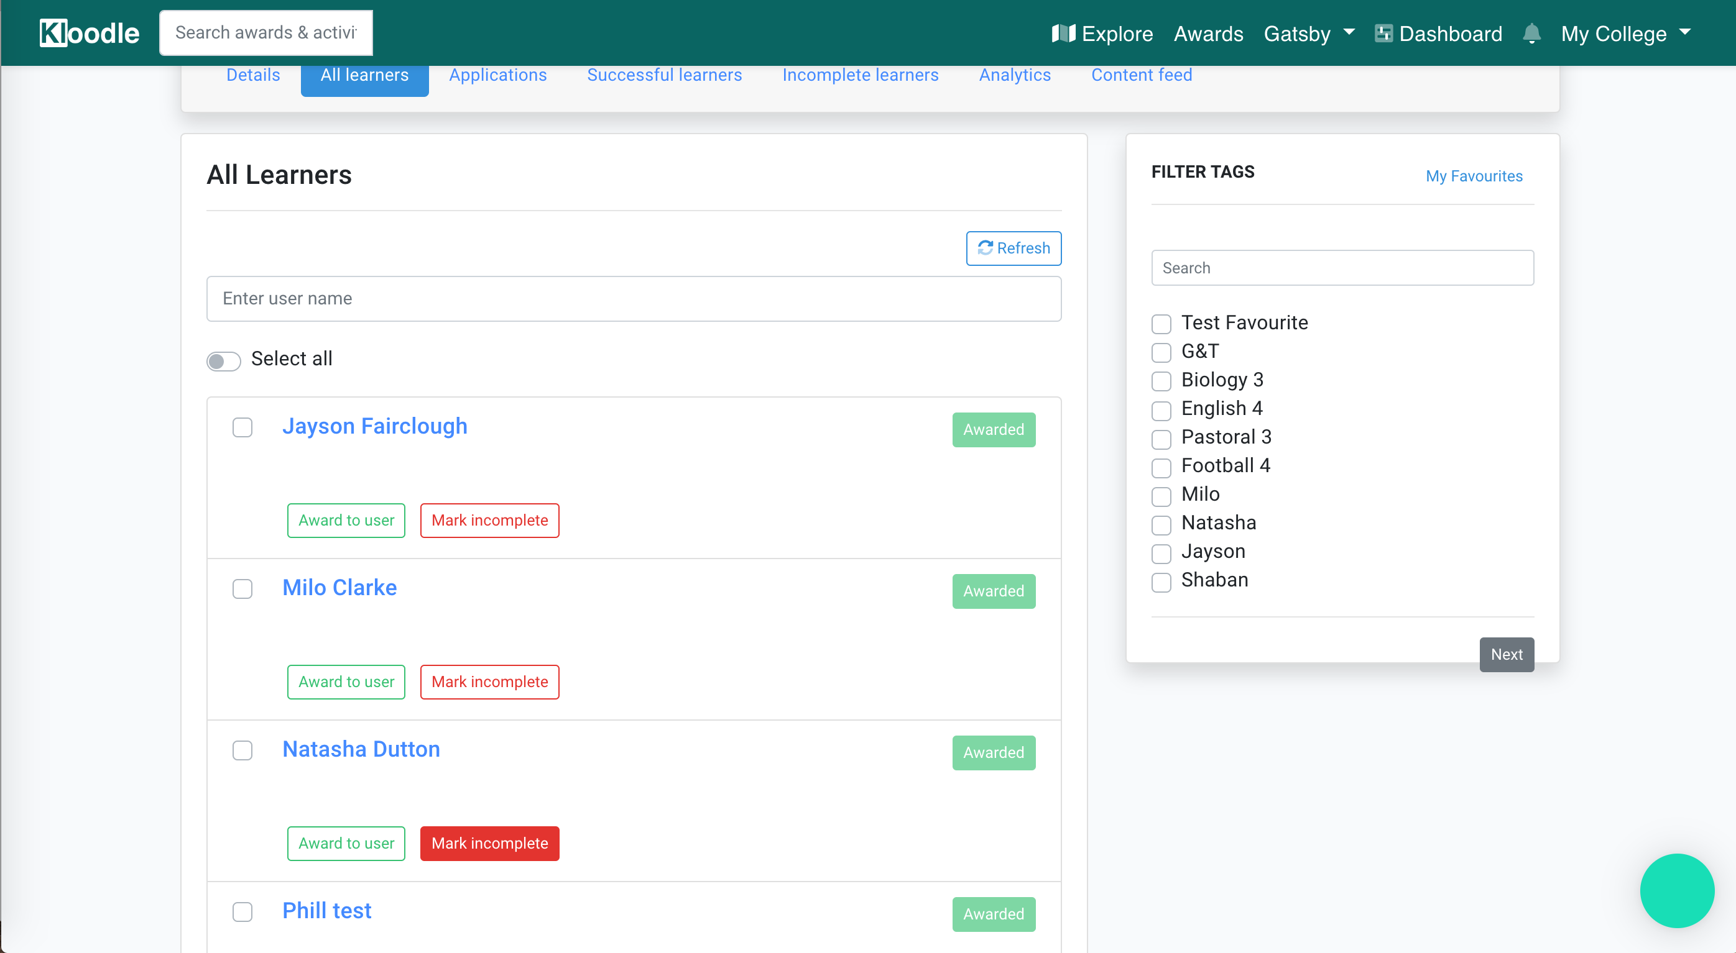The image size is (1736, 953).
Task: Switch to the Details tab
Action: (x=252, y=75)
